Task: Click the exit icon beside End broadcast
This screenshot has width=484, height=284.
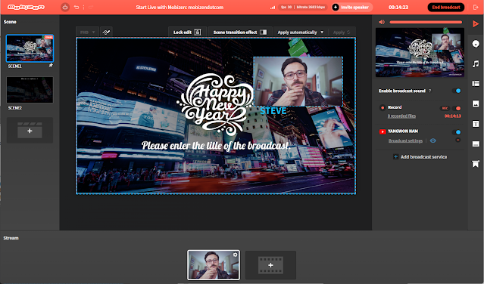Action: click(476, 7)
